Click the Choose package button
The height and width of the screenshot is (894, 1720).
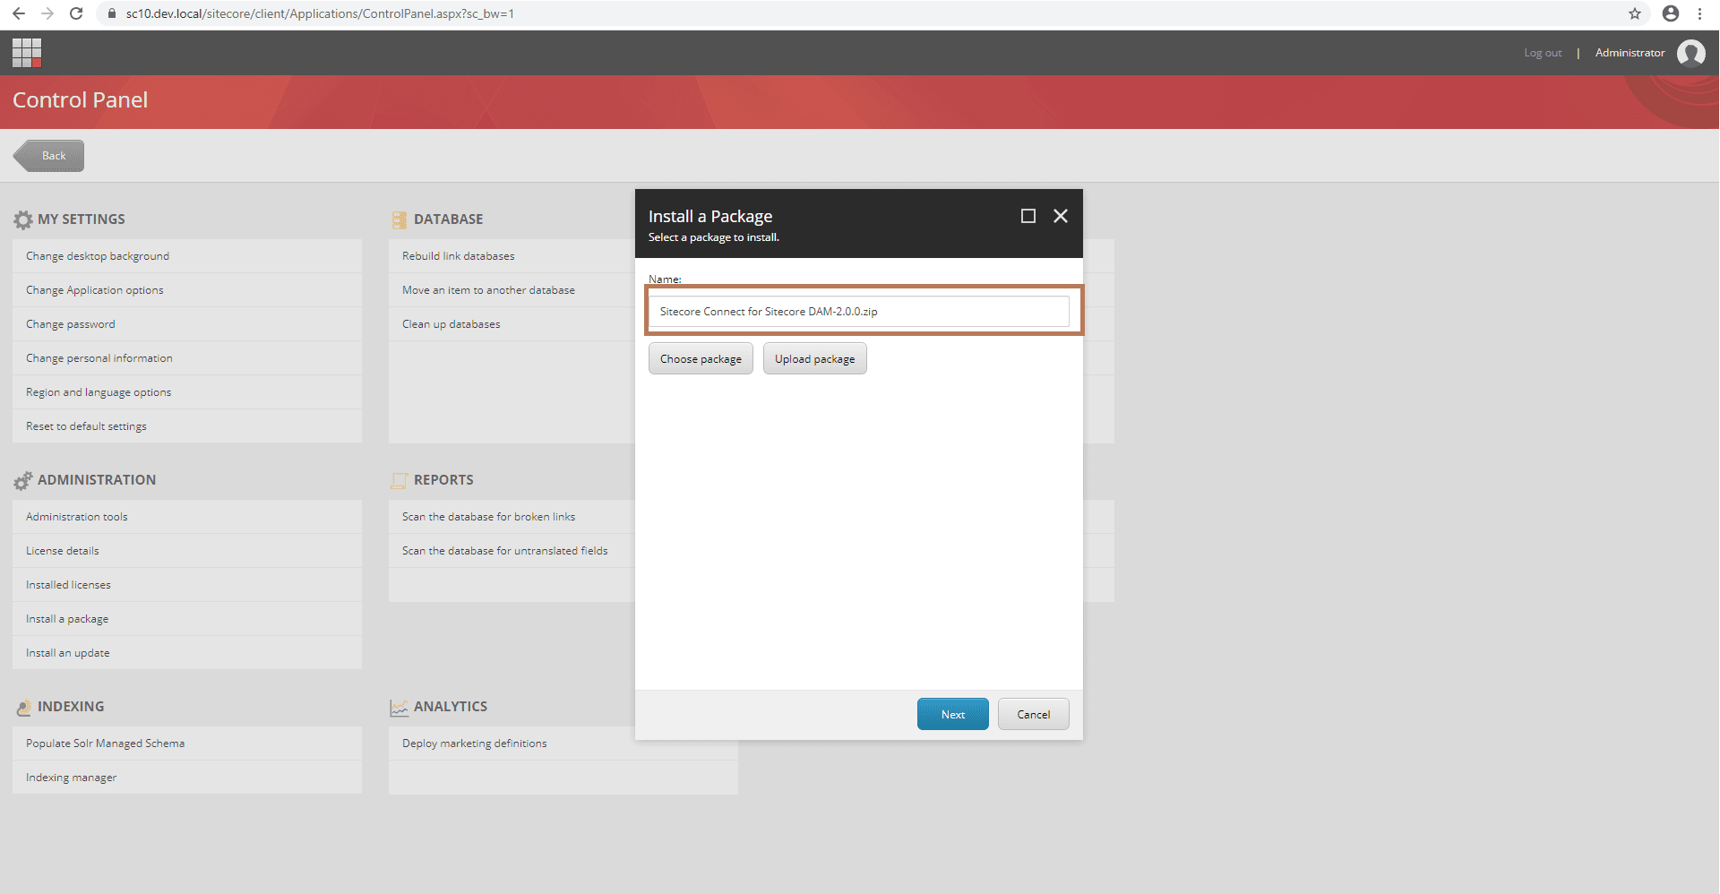click(x=701, y=359)
